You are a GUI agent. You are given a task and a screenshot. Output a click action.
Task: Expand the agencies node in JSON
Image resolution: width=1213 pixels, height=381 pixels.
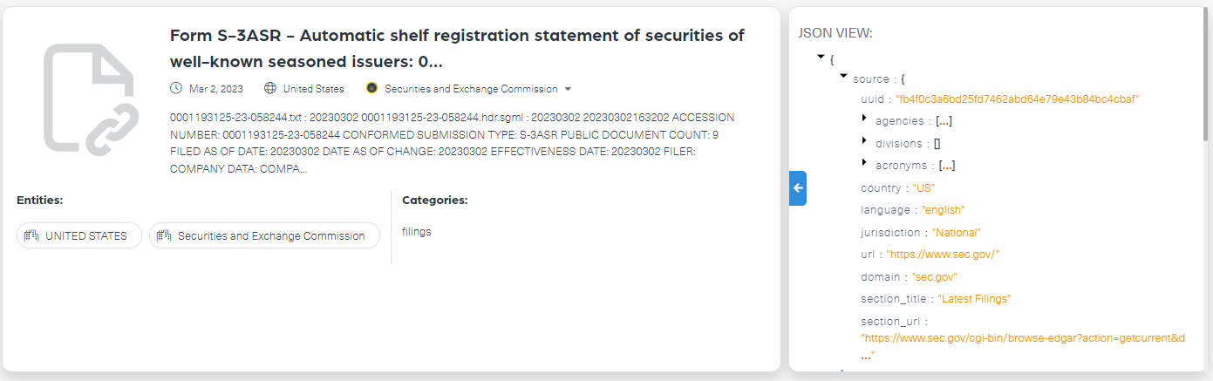click(x=864, y=118)
